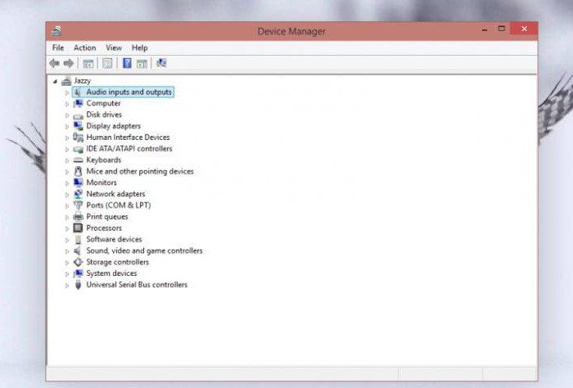Click the Properties toolbar icon
The height and width of the screenshot is (388, 573).
107,63
